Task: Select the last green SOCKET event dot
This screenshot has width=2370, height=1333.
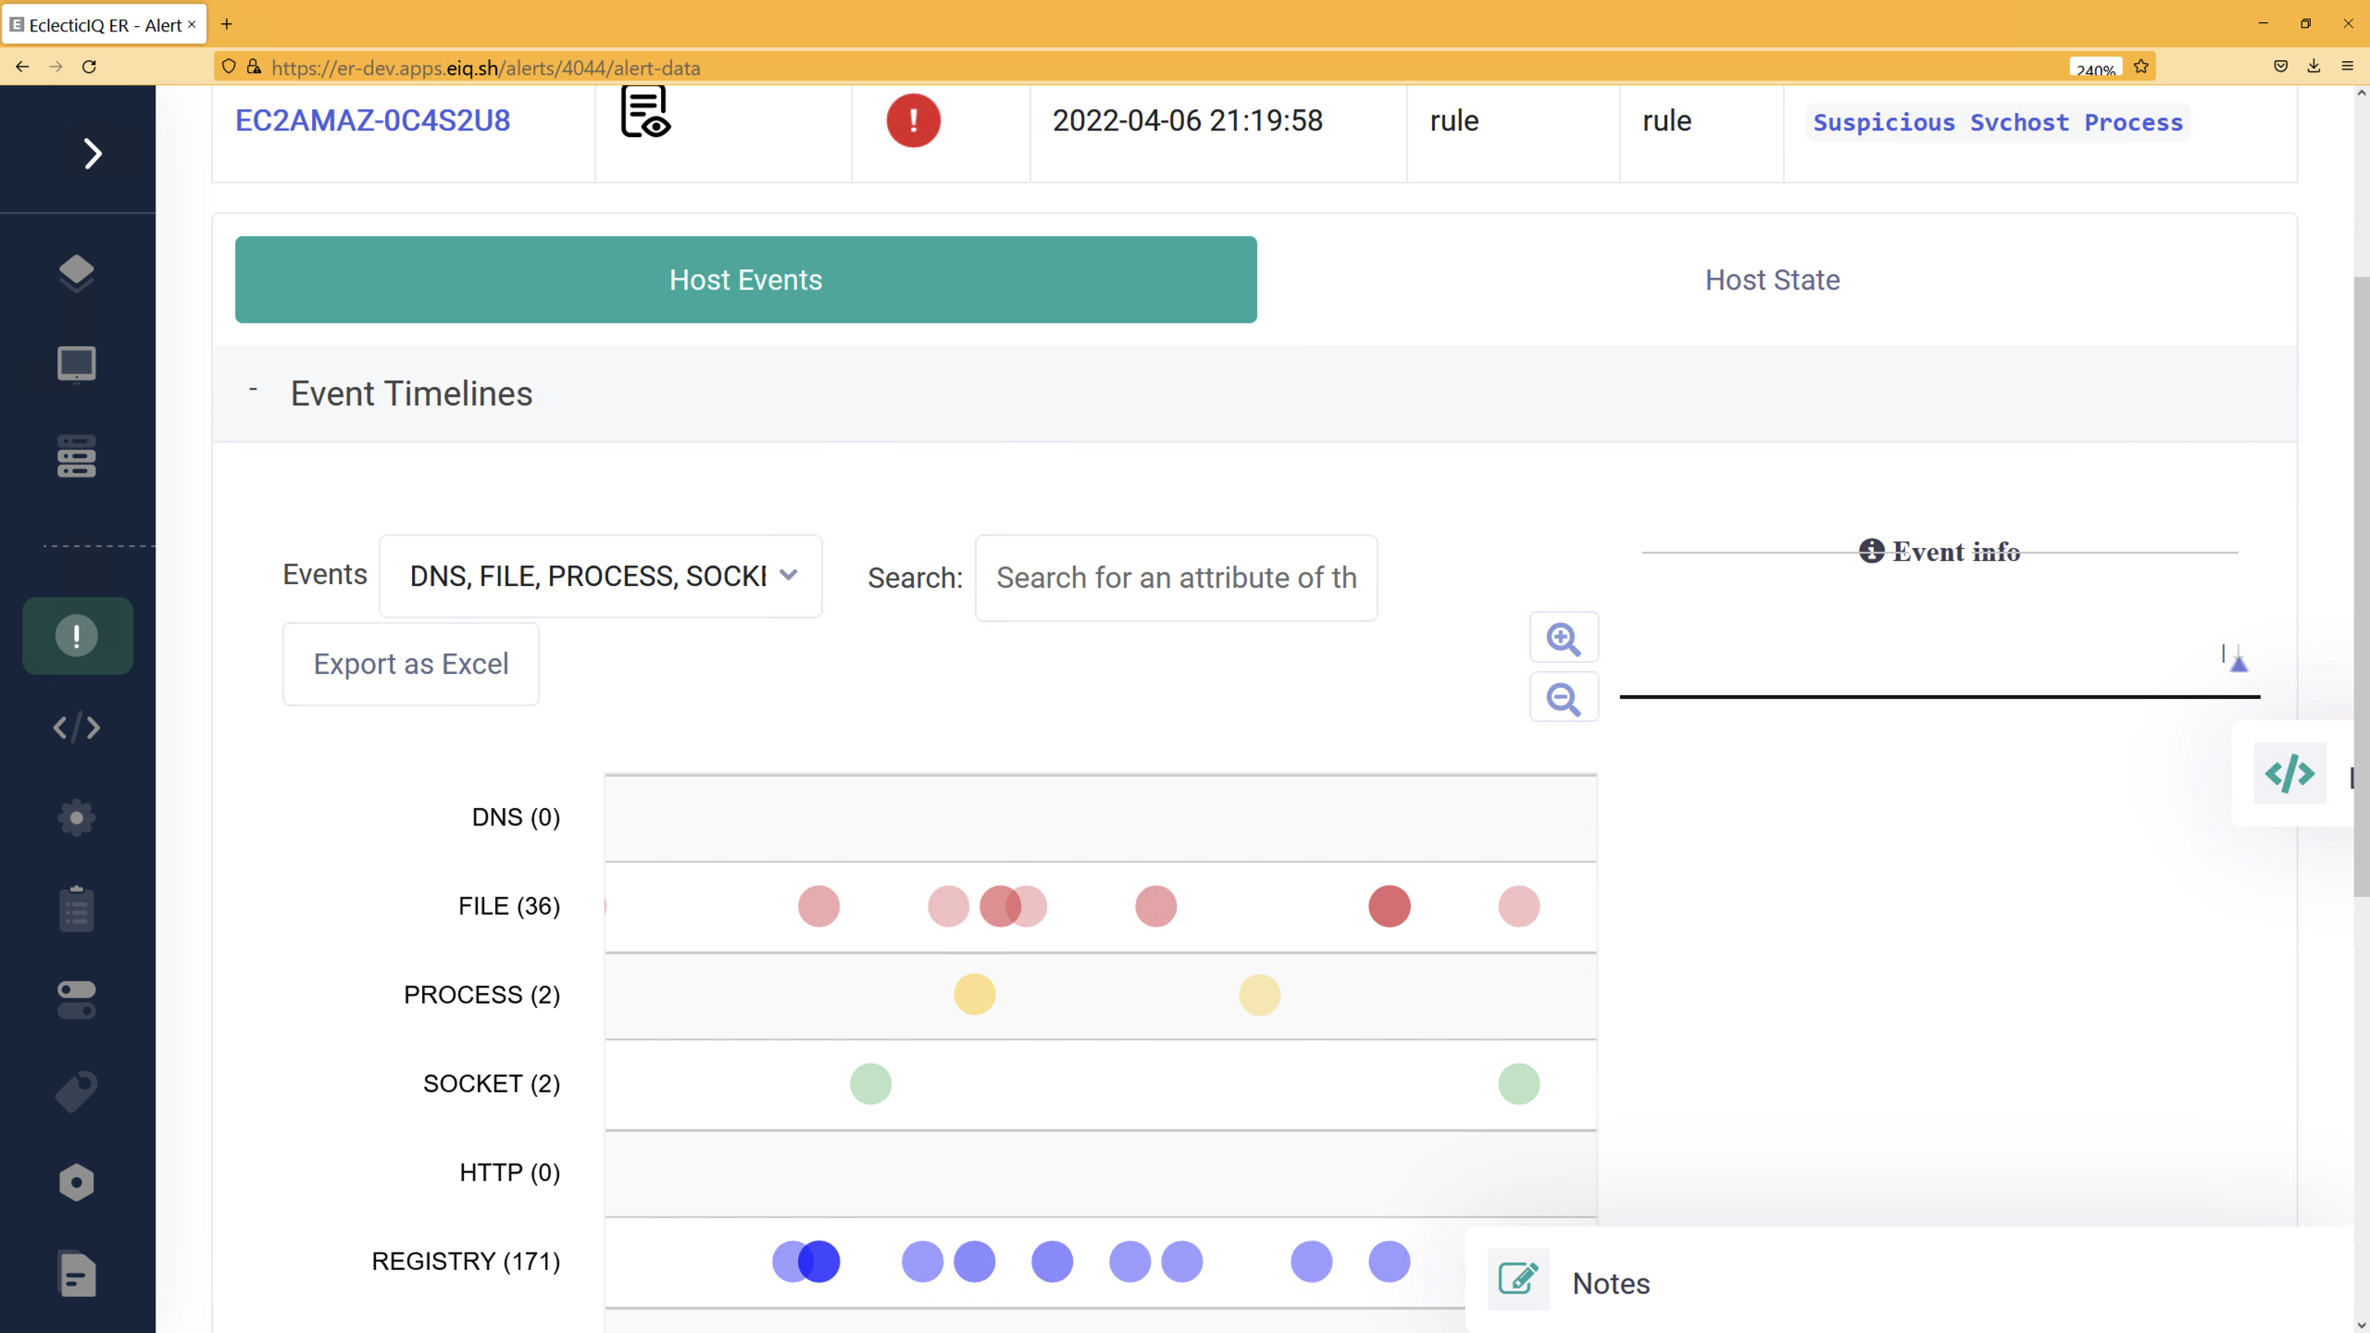Action: (1518, 1084)
